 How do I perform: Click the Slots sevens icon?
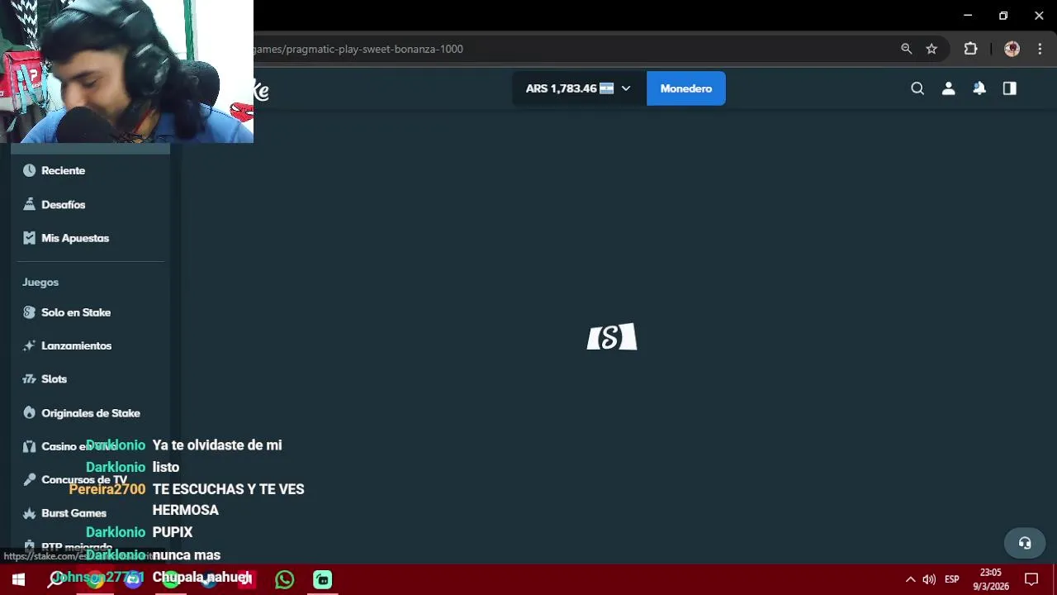(30, 378)
